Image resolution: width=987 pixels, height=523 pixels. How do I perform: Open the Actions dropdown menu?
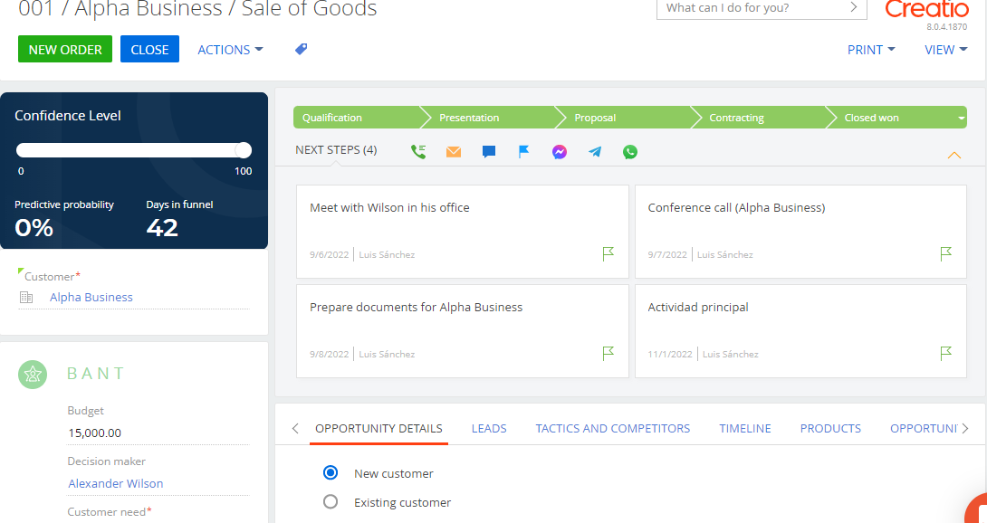pyautogui.click(x=230, y=50)
